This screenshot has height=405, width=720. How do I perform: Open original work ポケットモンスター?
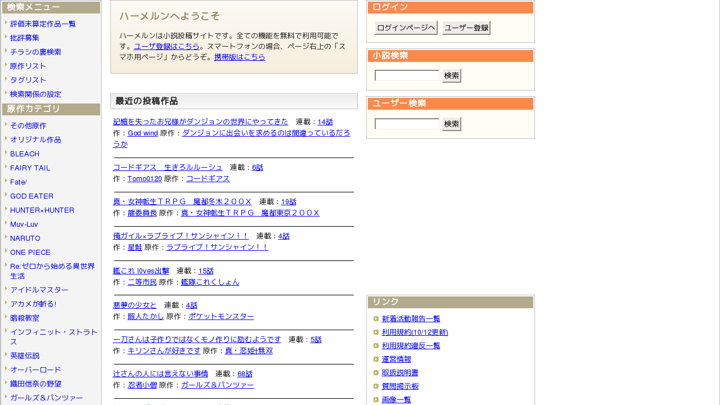pos(221,316)
